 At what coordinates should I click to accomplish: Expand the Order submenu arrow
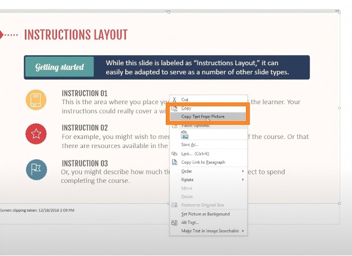coord(243,171)
